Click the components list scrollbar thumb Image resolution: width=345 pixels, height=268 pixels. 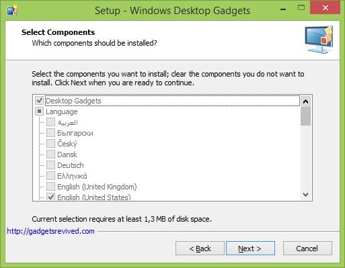click(305, 116)
